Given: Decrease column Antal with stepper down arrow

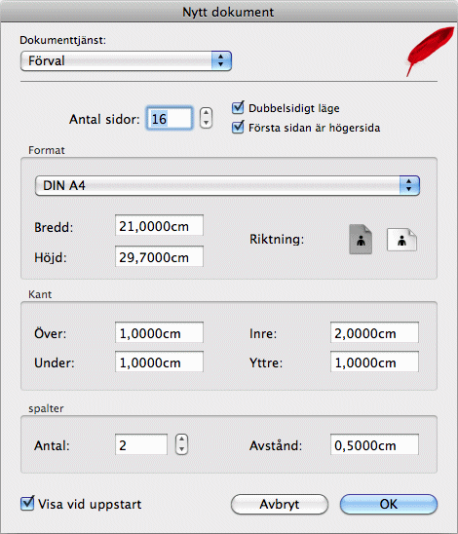Looking at the screenshot, I should [182, 449].
